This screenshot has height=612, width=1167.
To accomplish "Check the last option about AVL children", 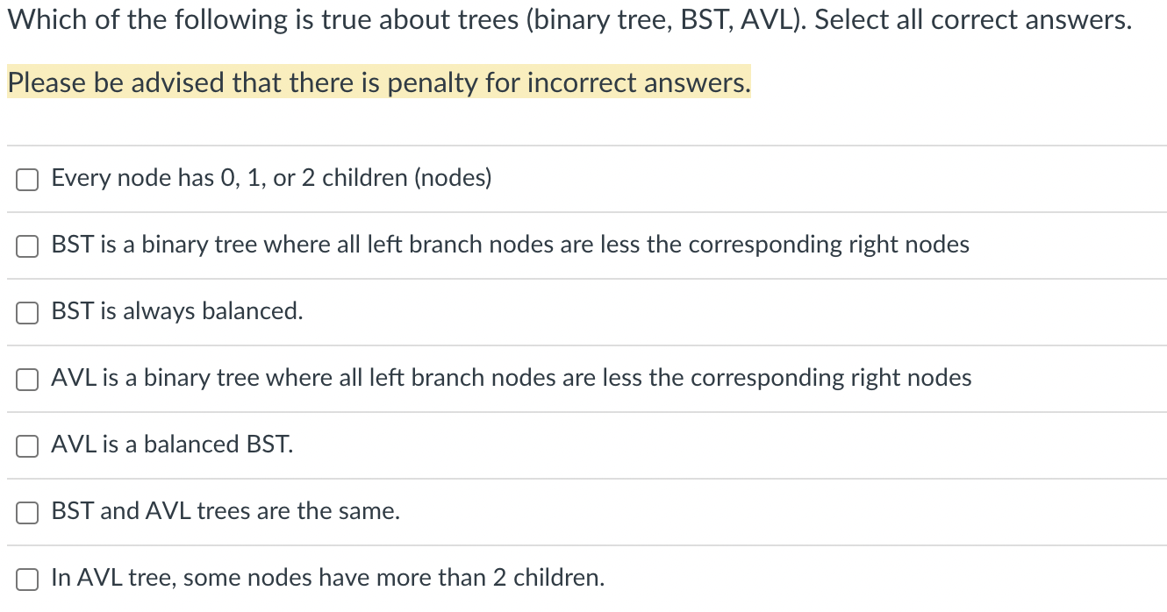I will click(26, 579).
